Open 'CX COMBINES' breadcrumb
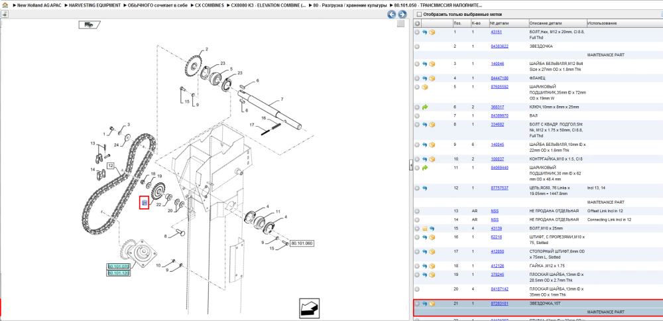 210,5
